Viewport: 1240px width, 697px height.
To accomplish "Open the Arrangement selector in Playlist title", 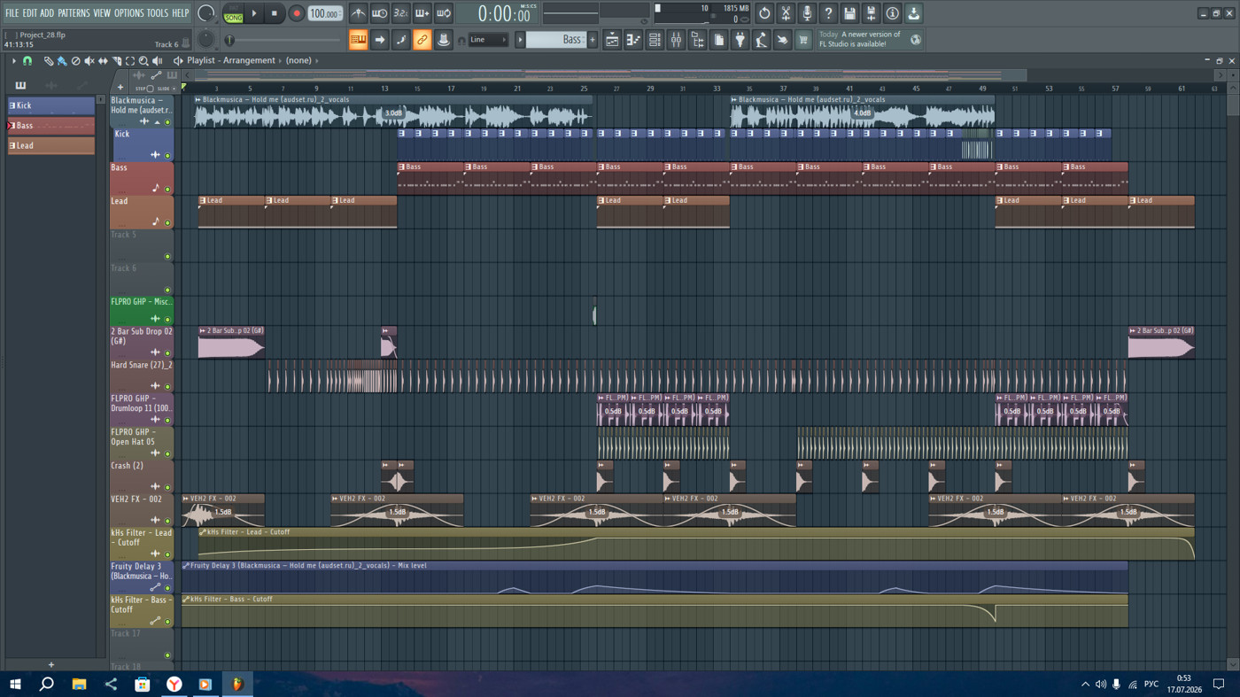I will coord(249,61).
